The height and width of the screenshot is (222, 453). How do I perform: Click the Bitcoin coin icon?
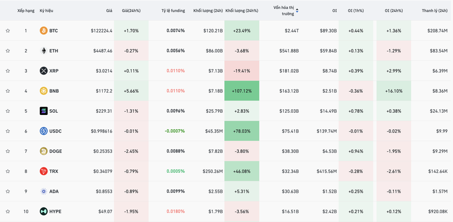[x=44, y=31]
